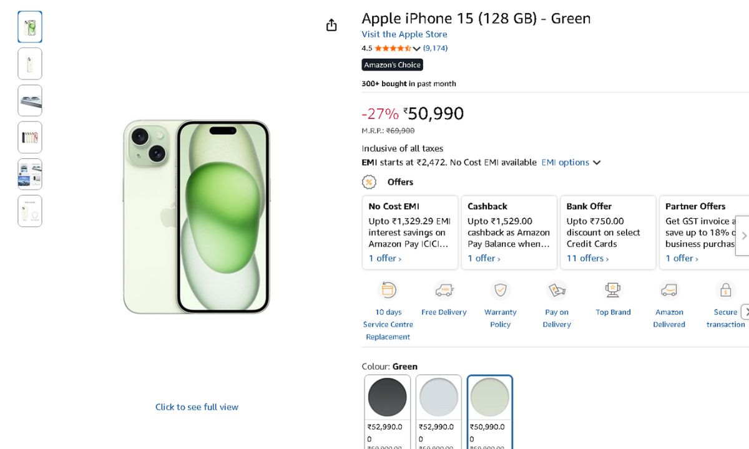Click the Free Delivery truck icon

(444, 290)
